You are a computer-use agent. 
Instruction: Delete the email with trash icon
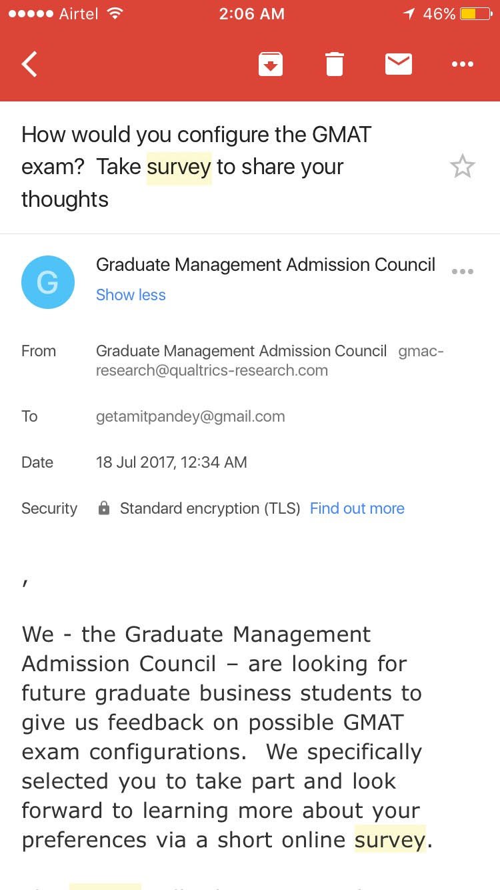[x=335, y=65]
